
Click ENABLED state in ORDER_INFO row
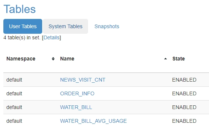pyautogui.click(x=184, y=94)
